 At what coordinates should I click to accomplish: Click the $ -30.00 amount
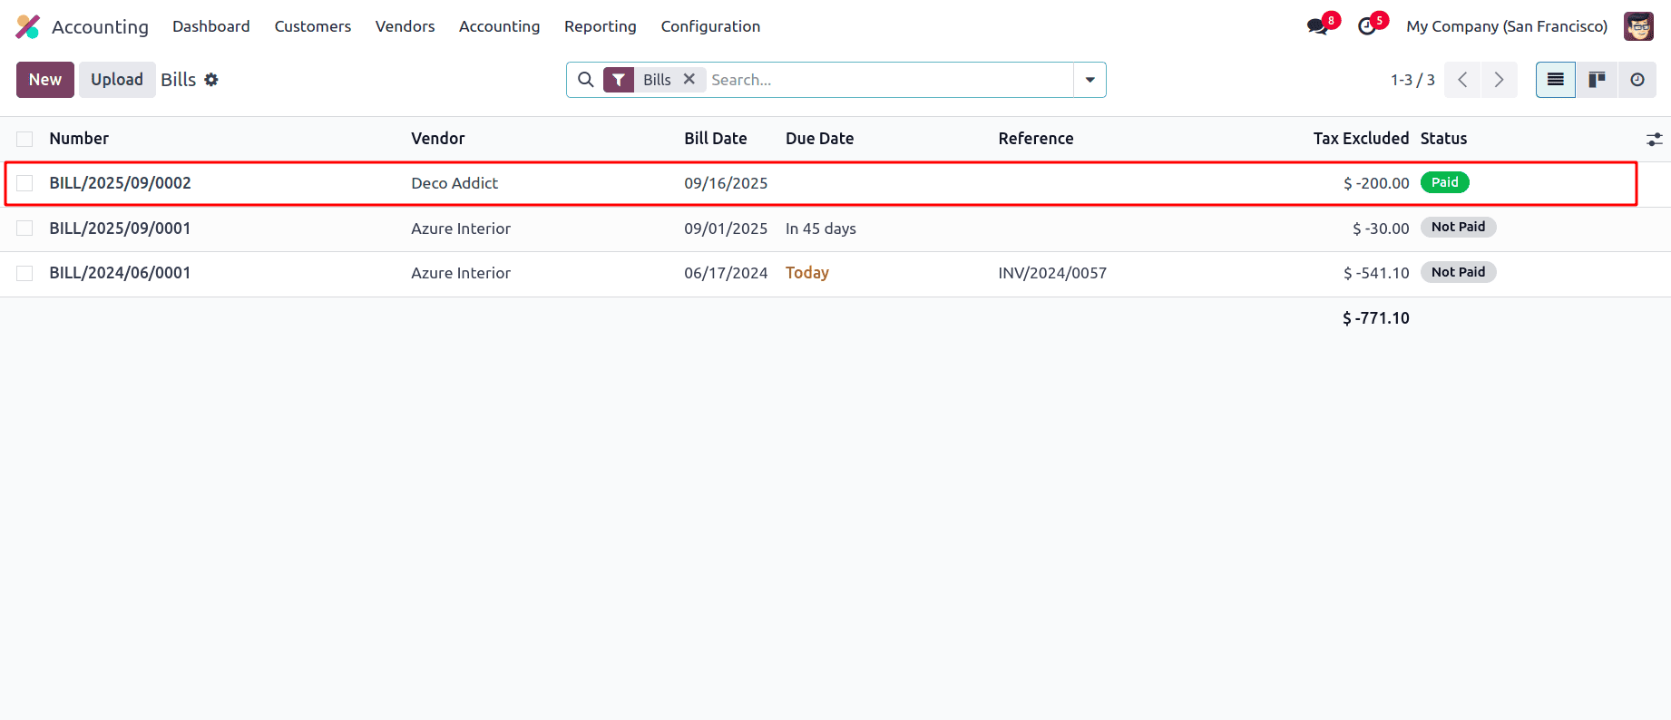(x=1381, y=229)
